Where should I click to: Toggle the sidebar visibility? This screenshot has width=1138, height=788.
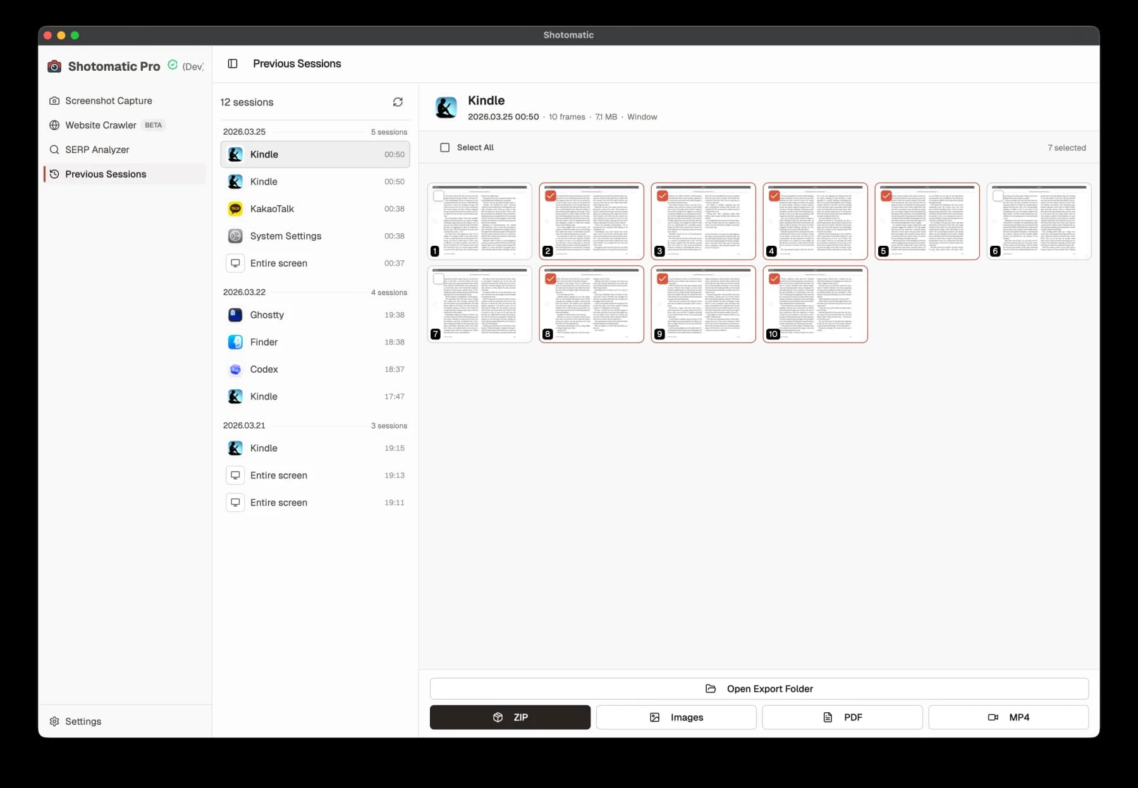coord(232,63)
